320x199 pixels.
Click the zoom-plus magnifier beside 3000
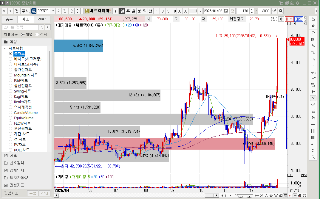[x=274, y=11]
